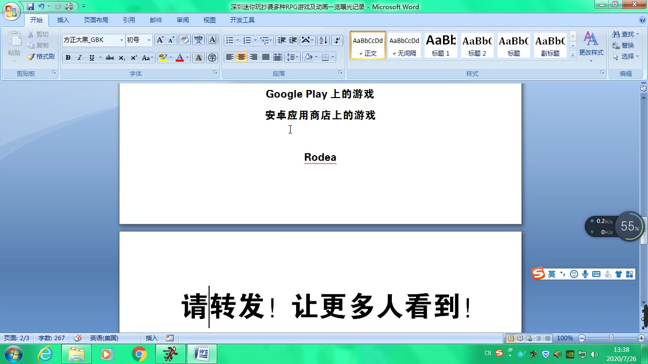Click the paragraph shading paint bucket
Viewport: 648px width, 364px height.
[308, 57]
